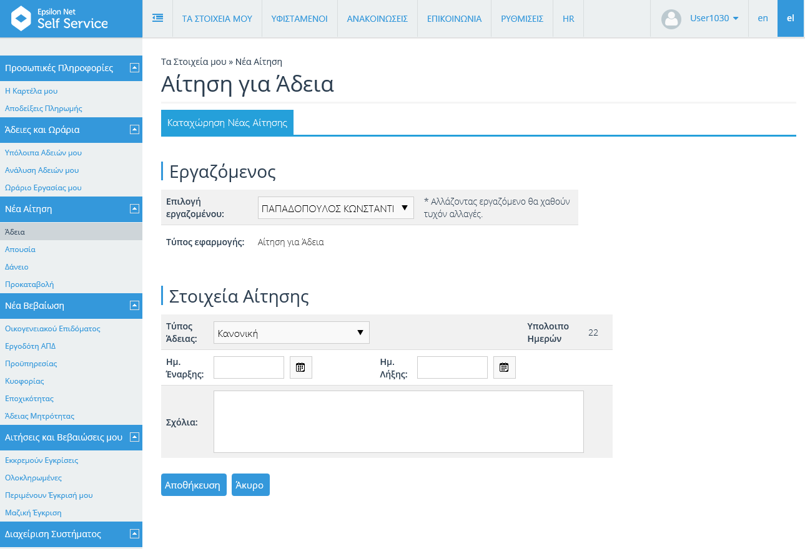Open ΡΥΘΜΙΣΕΙΣ menu
Image resolution: width=805 pixels, height=549 pixels.
pyautogui.click(x=522, y=19)
